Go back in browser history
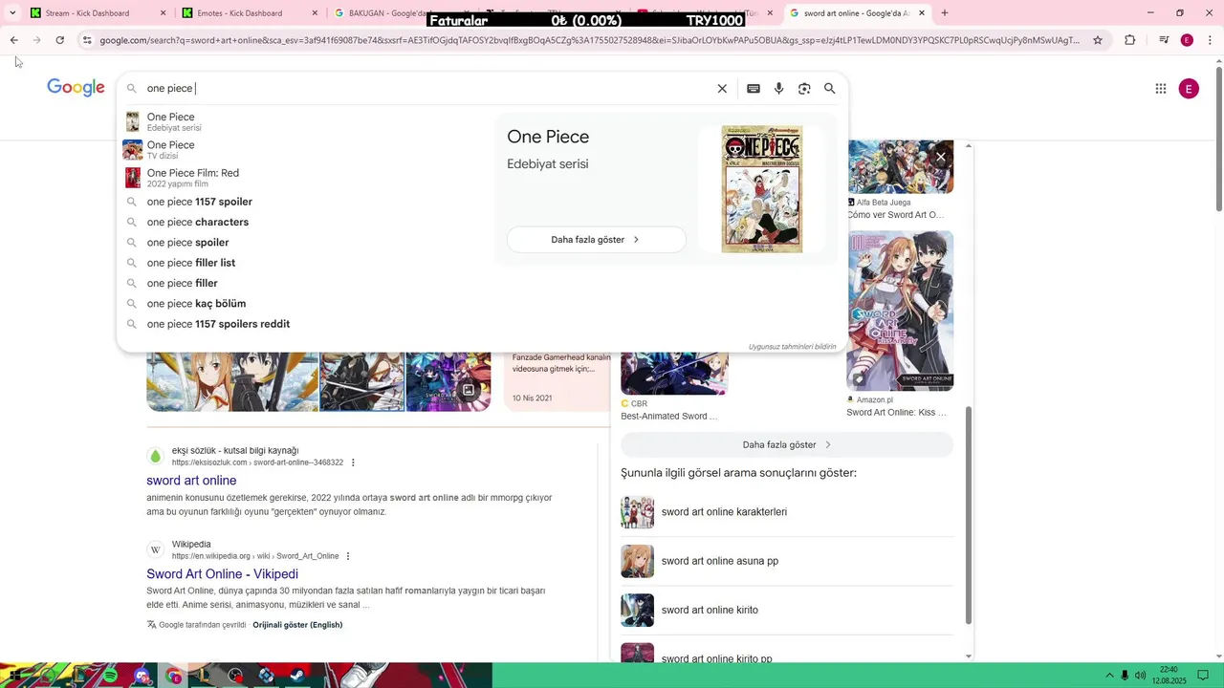 tap(13, 40)
